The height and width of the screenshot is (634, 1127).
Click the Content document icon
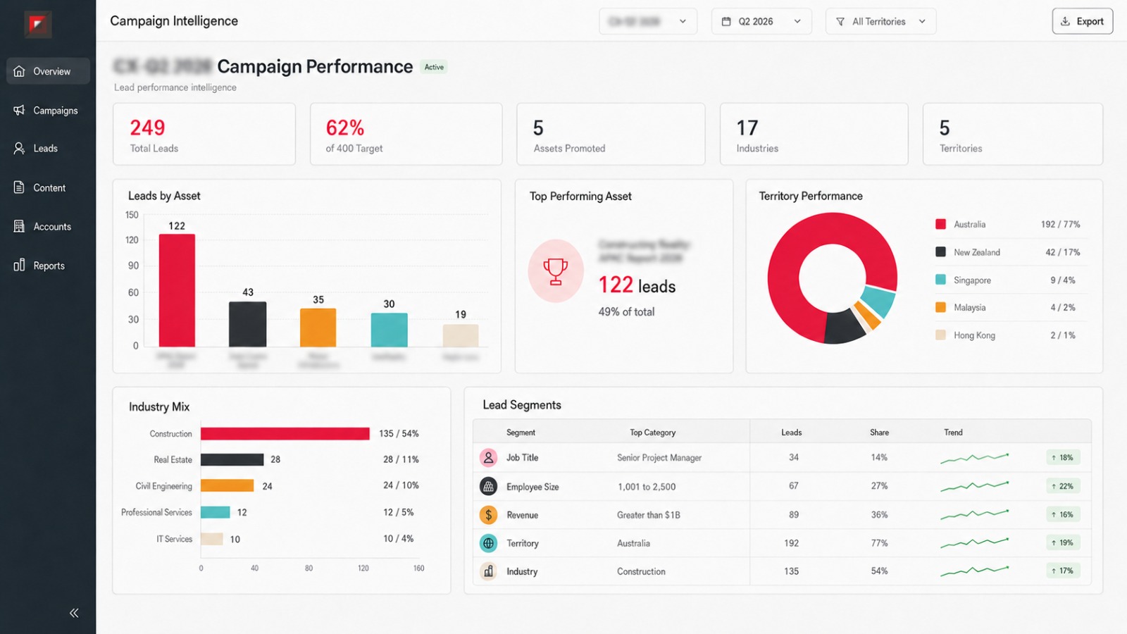click(19, 187)
